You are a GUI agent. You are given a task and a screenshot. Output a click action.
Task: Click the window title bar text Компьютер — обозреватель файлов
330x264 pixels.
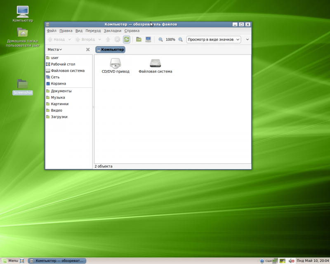(x=141, y=24)
